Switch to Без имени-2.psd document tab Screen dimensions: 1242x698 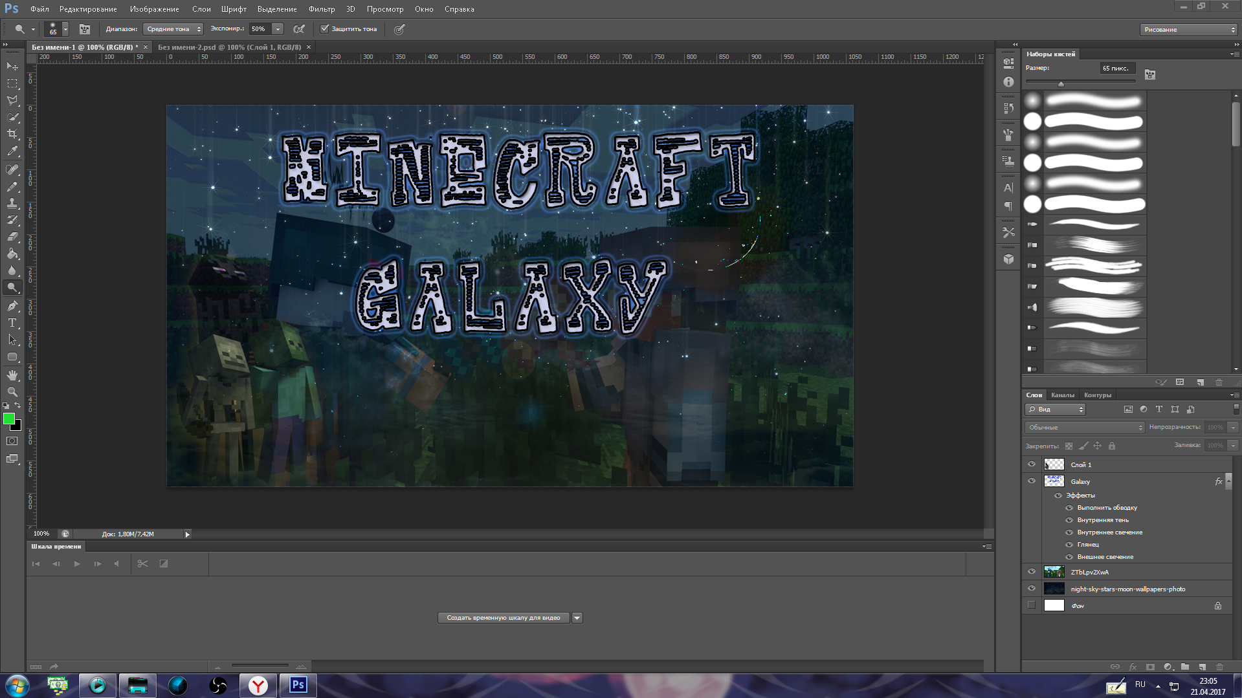click(230, 47)
